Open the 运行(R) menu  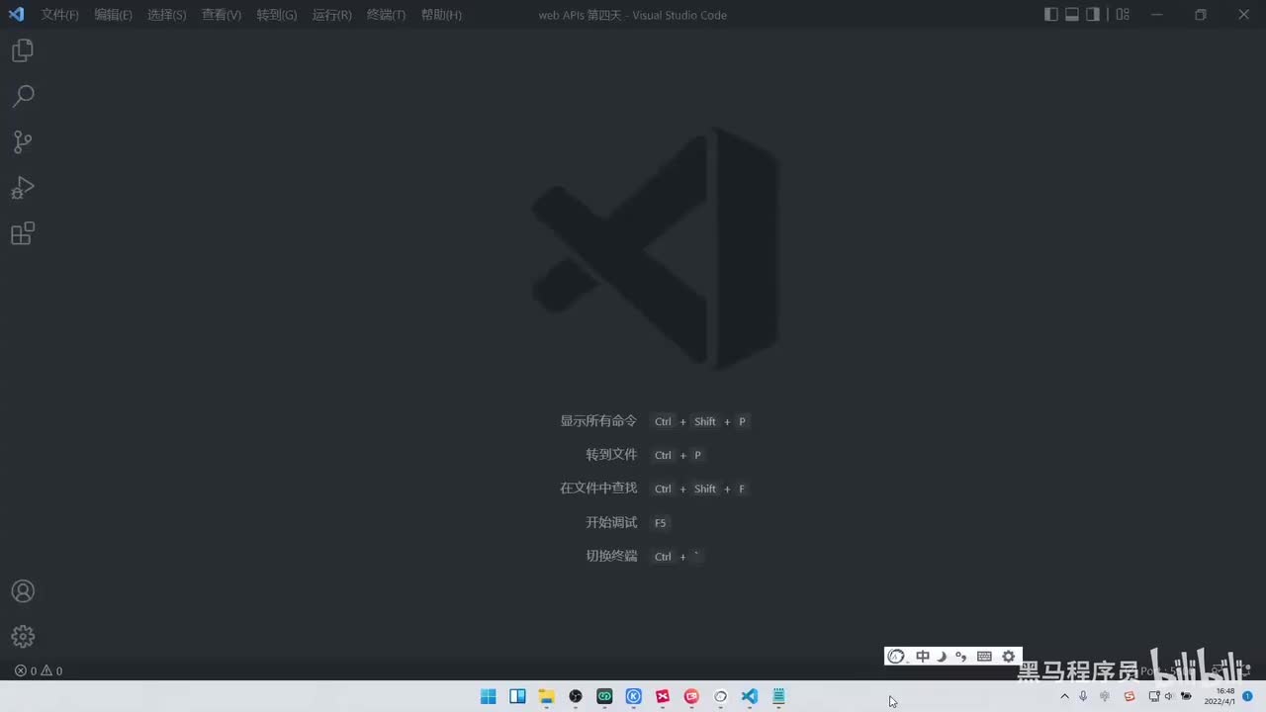[332, 15]
